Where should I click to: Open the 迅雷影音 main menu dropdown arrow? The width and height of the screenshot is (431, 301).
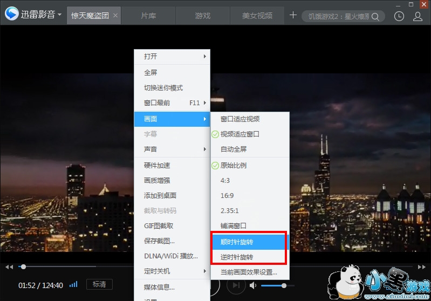[60, 14]
